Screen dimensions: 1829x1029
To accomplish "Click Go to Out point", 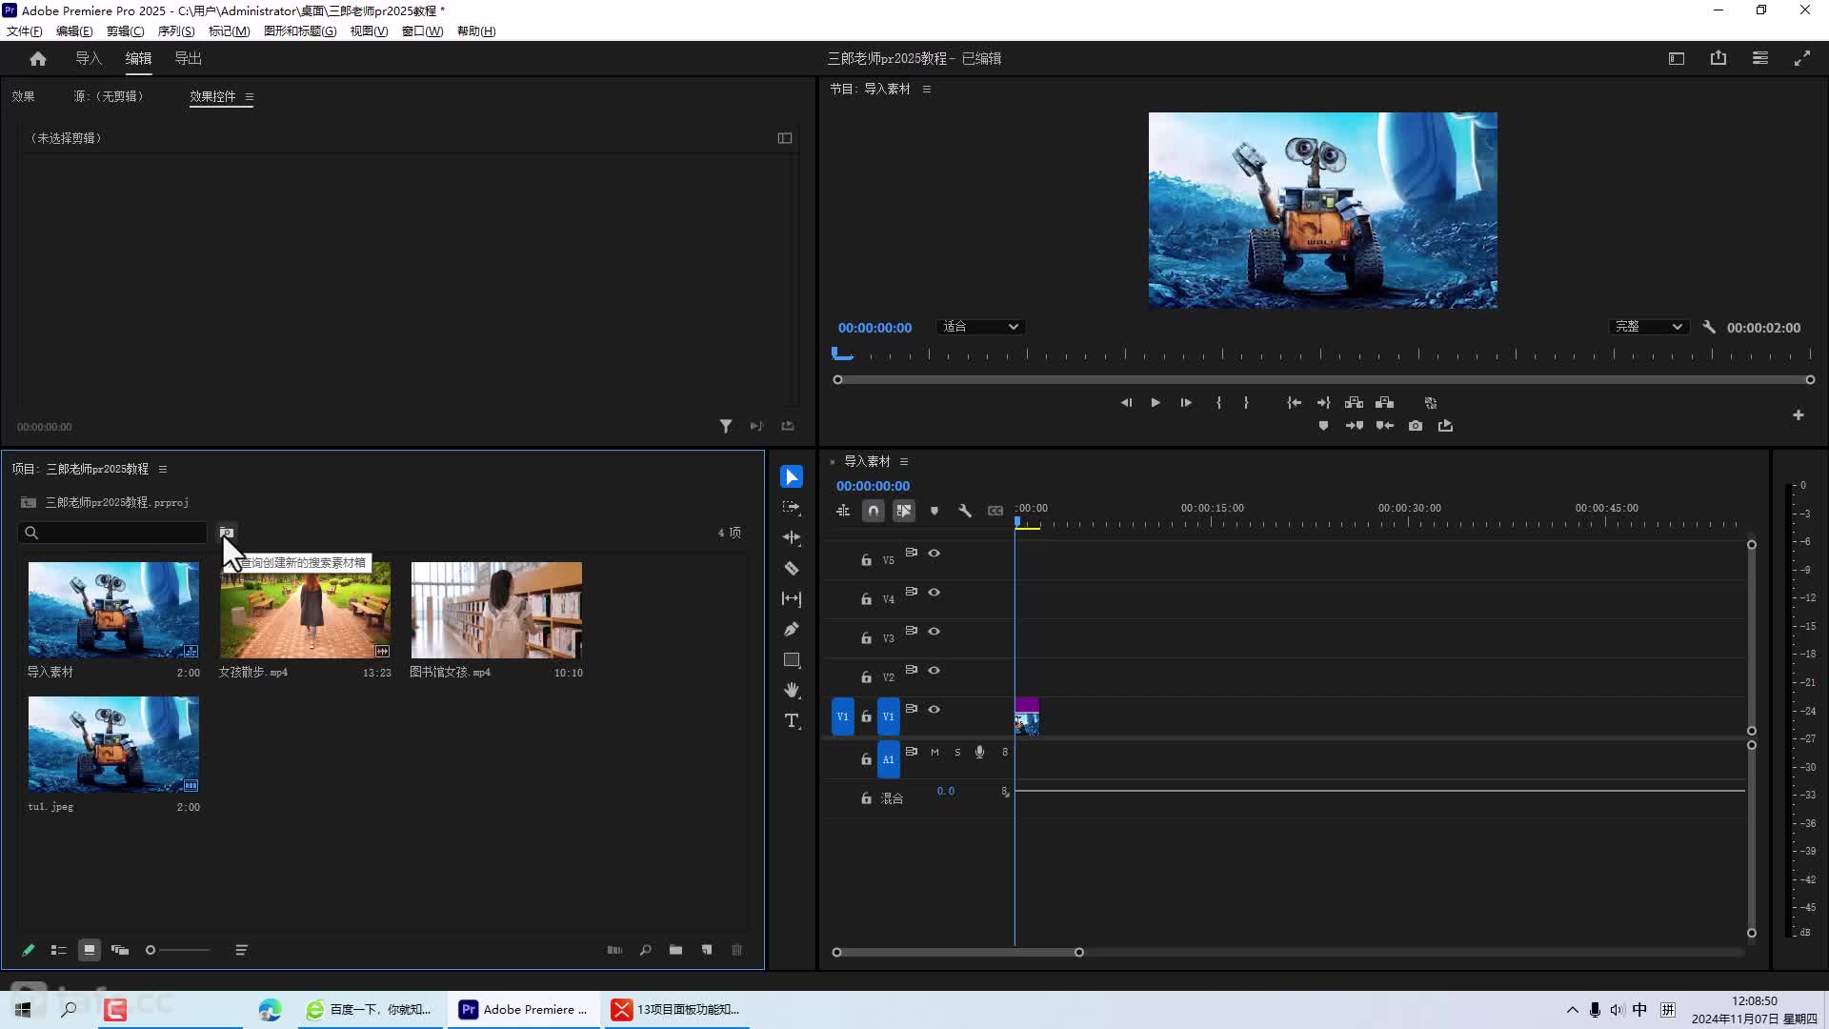I will pyautogui.click(x=1323, y=402).
